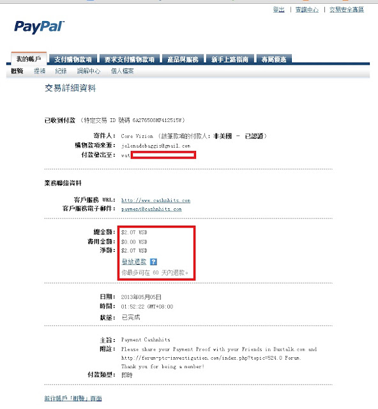Open the 紀錄 submenu item
The height and width of the screenshot is (409, 378).
tap(61, 71)
